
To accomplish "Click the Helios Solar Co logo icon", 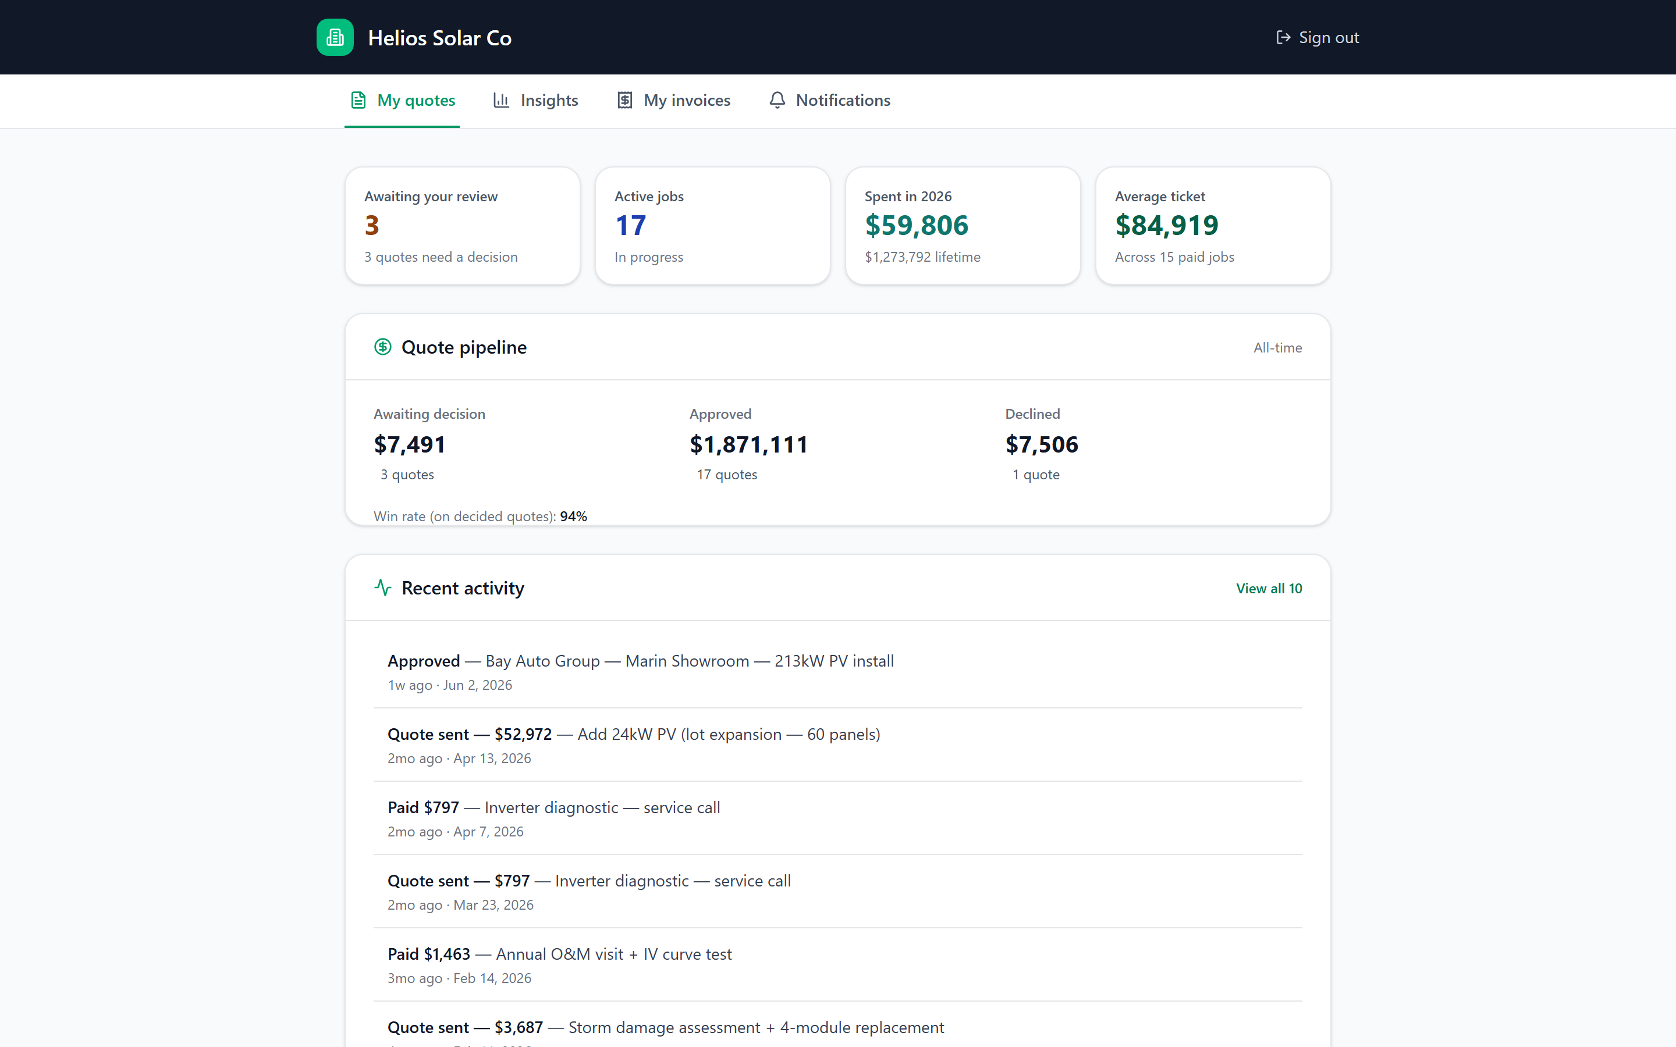I will point(335,37).
